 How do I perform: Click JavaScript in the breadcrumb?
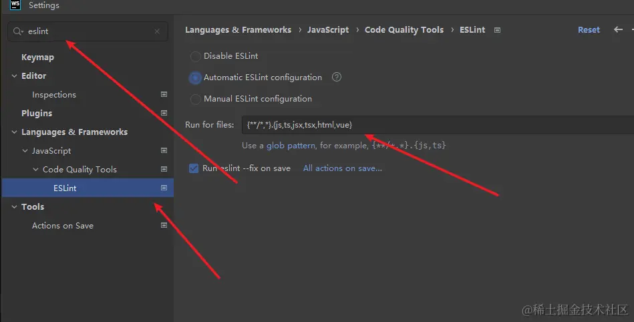coord(328,30)
